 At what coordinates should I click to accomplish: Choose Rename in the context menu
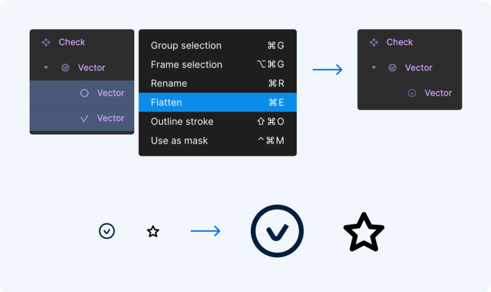coord(218,83)
